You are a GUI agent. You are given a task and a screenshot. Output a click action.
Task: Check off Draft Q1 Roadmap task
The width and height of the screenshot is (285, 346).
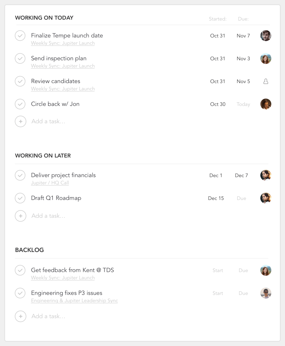(20, 198)
